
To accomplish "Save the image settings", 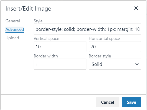I will click(132, 102).
